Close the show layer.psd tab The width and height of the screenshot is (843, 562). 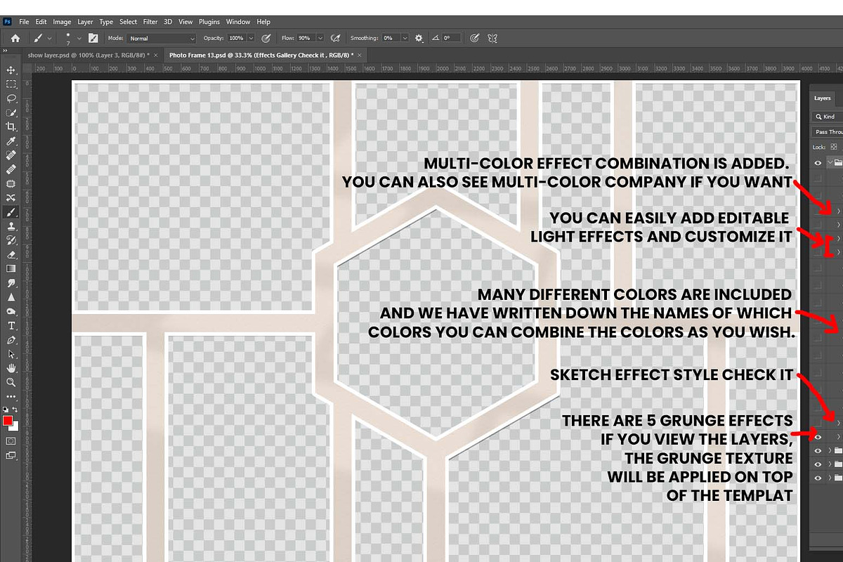pyautogui.click(x=157, y=55)
